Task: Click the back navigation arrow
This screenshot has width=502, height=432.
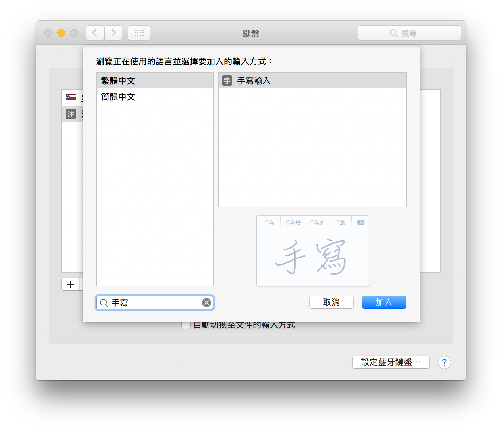Action: click(95, 33)
